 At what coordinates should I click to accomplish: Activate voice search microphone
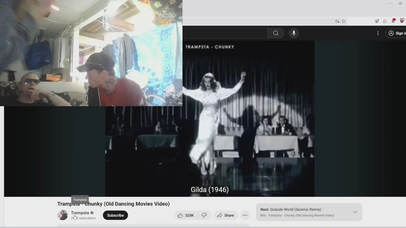[294, 33]
